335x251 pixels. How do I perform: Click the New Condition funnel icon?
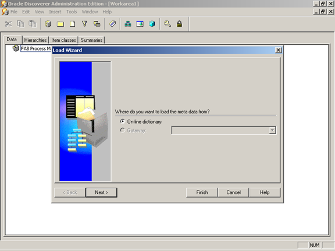(84, 24)
